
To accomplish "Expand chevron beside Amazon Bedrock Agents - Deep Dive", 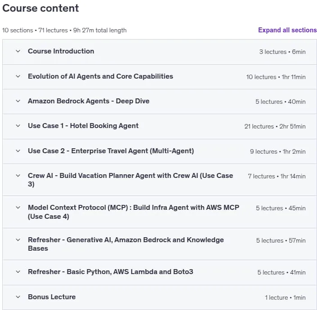I will tap(18, 101).
